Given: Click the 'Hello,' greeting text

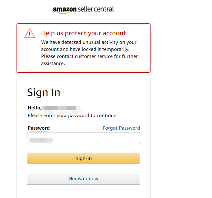Looking at the screenshot, I should point(34,108).
